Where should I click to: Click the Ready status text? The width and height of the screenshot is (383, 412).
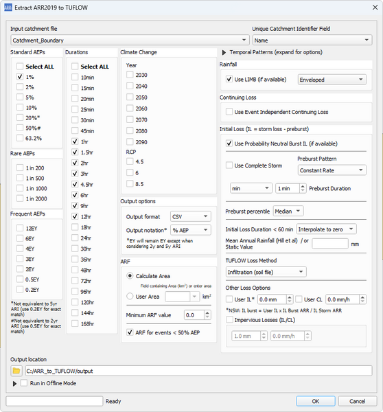pos(113,401)
